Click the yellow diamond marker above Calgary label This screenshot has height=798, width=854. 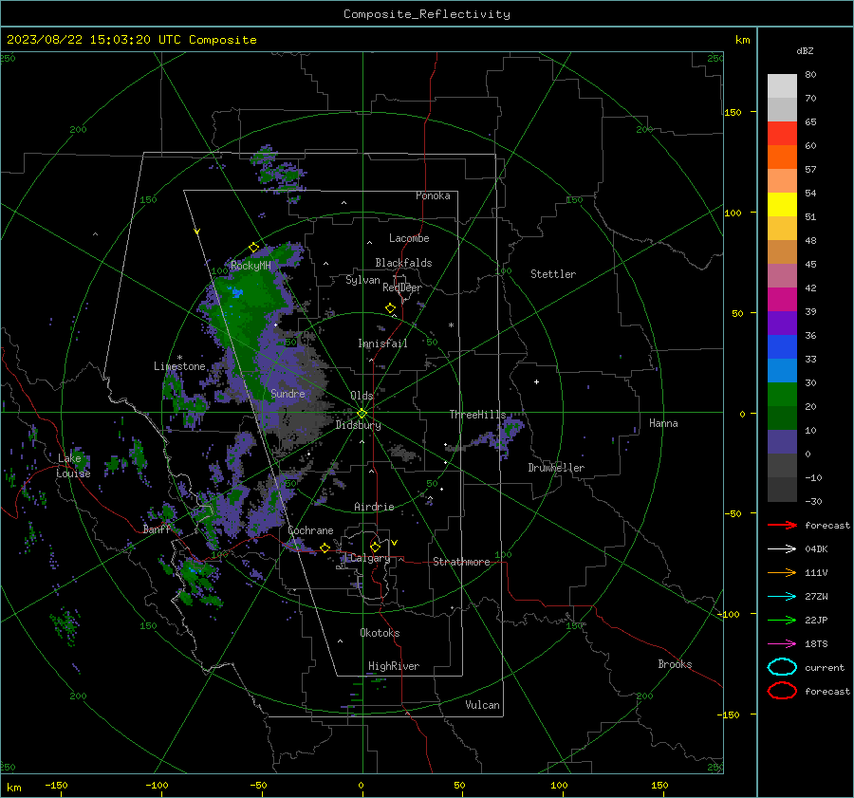pyautogui.click(x=375, y=547)
